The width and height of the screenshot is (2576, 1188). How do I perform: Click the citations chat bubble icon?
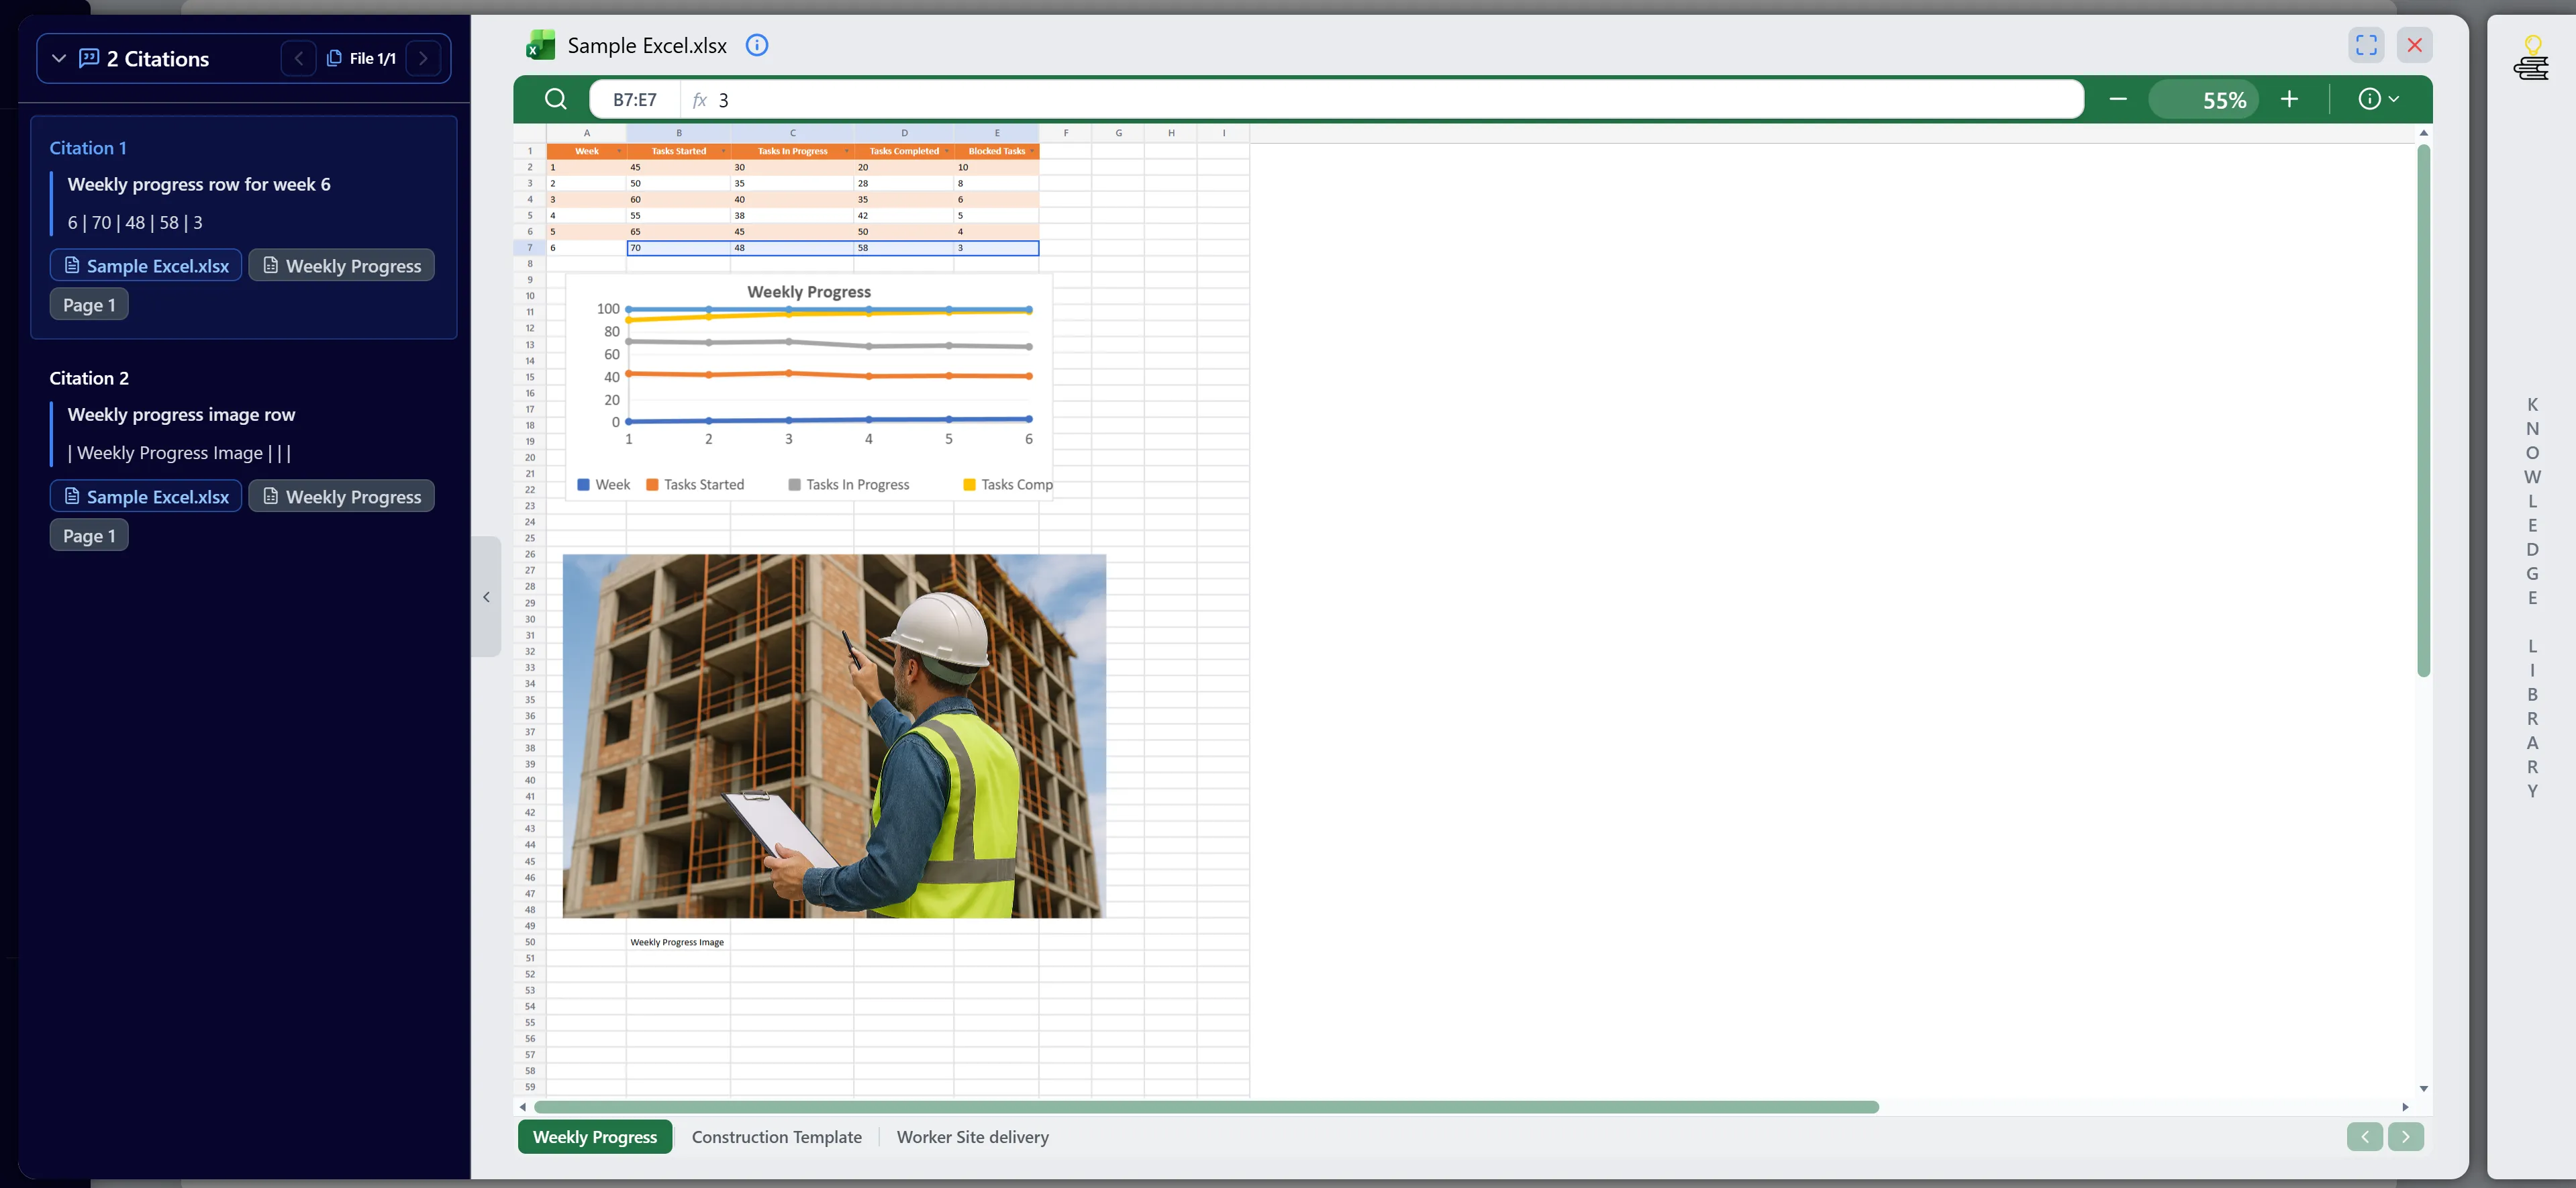pyautogui.click(x=89, y=58)
